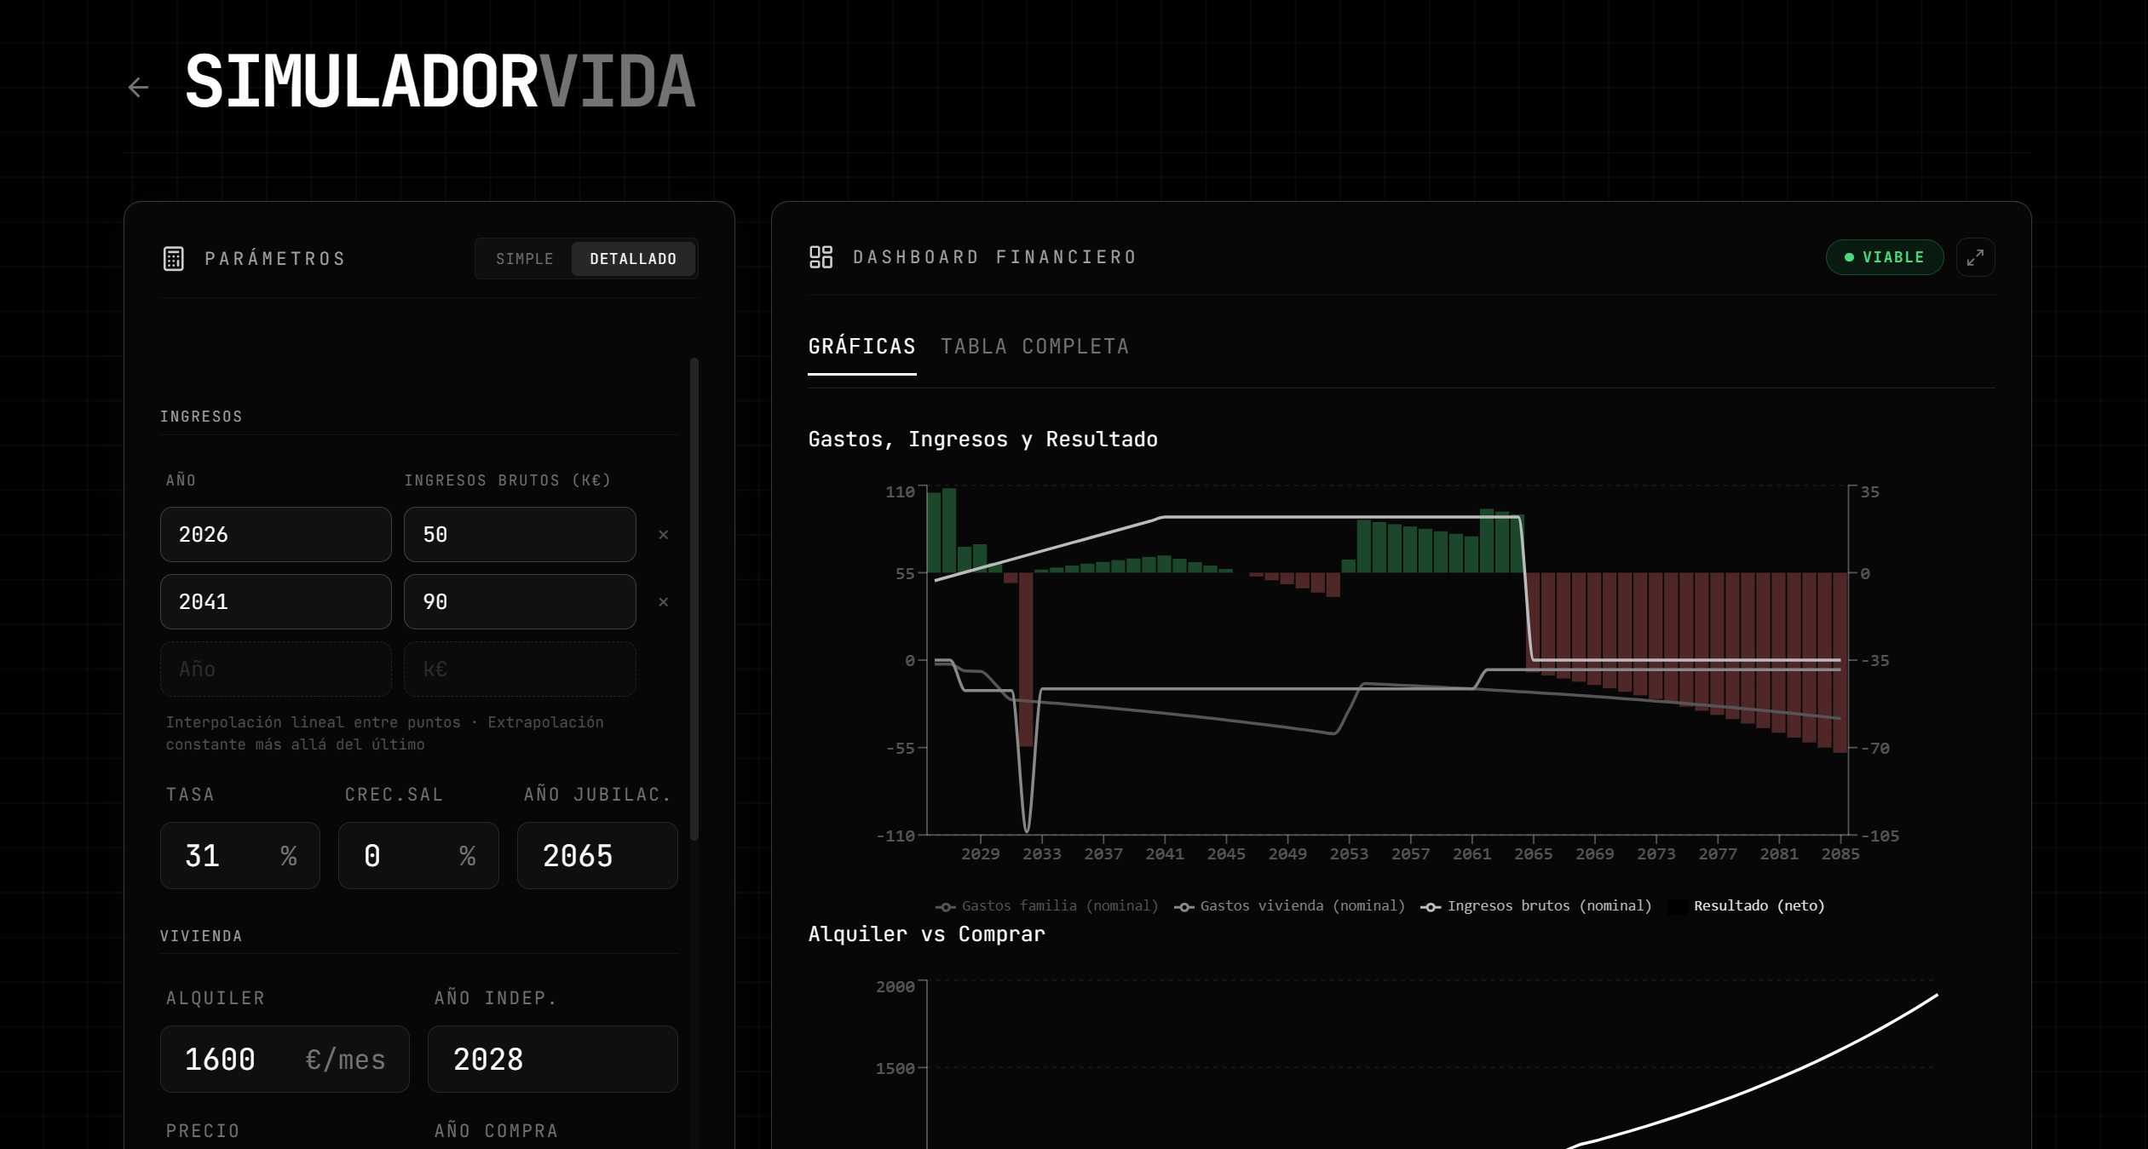Edit the Año Indep. field 2028
This screenshot has width=2148, height=1149.
coord(552,1060)
